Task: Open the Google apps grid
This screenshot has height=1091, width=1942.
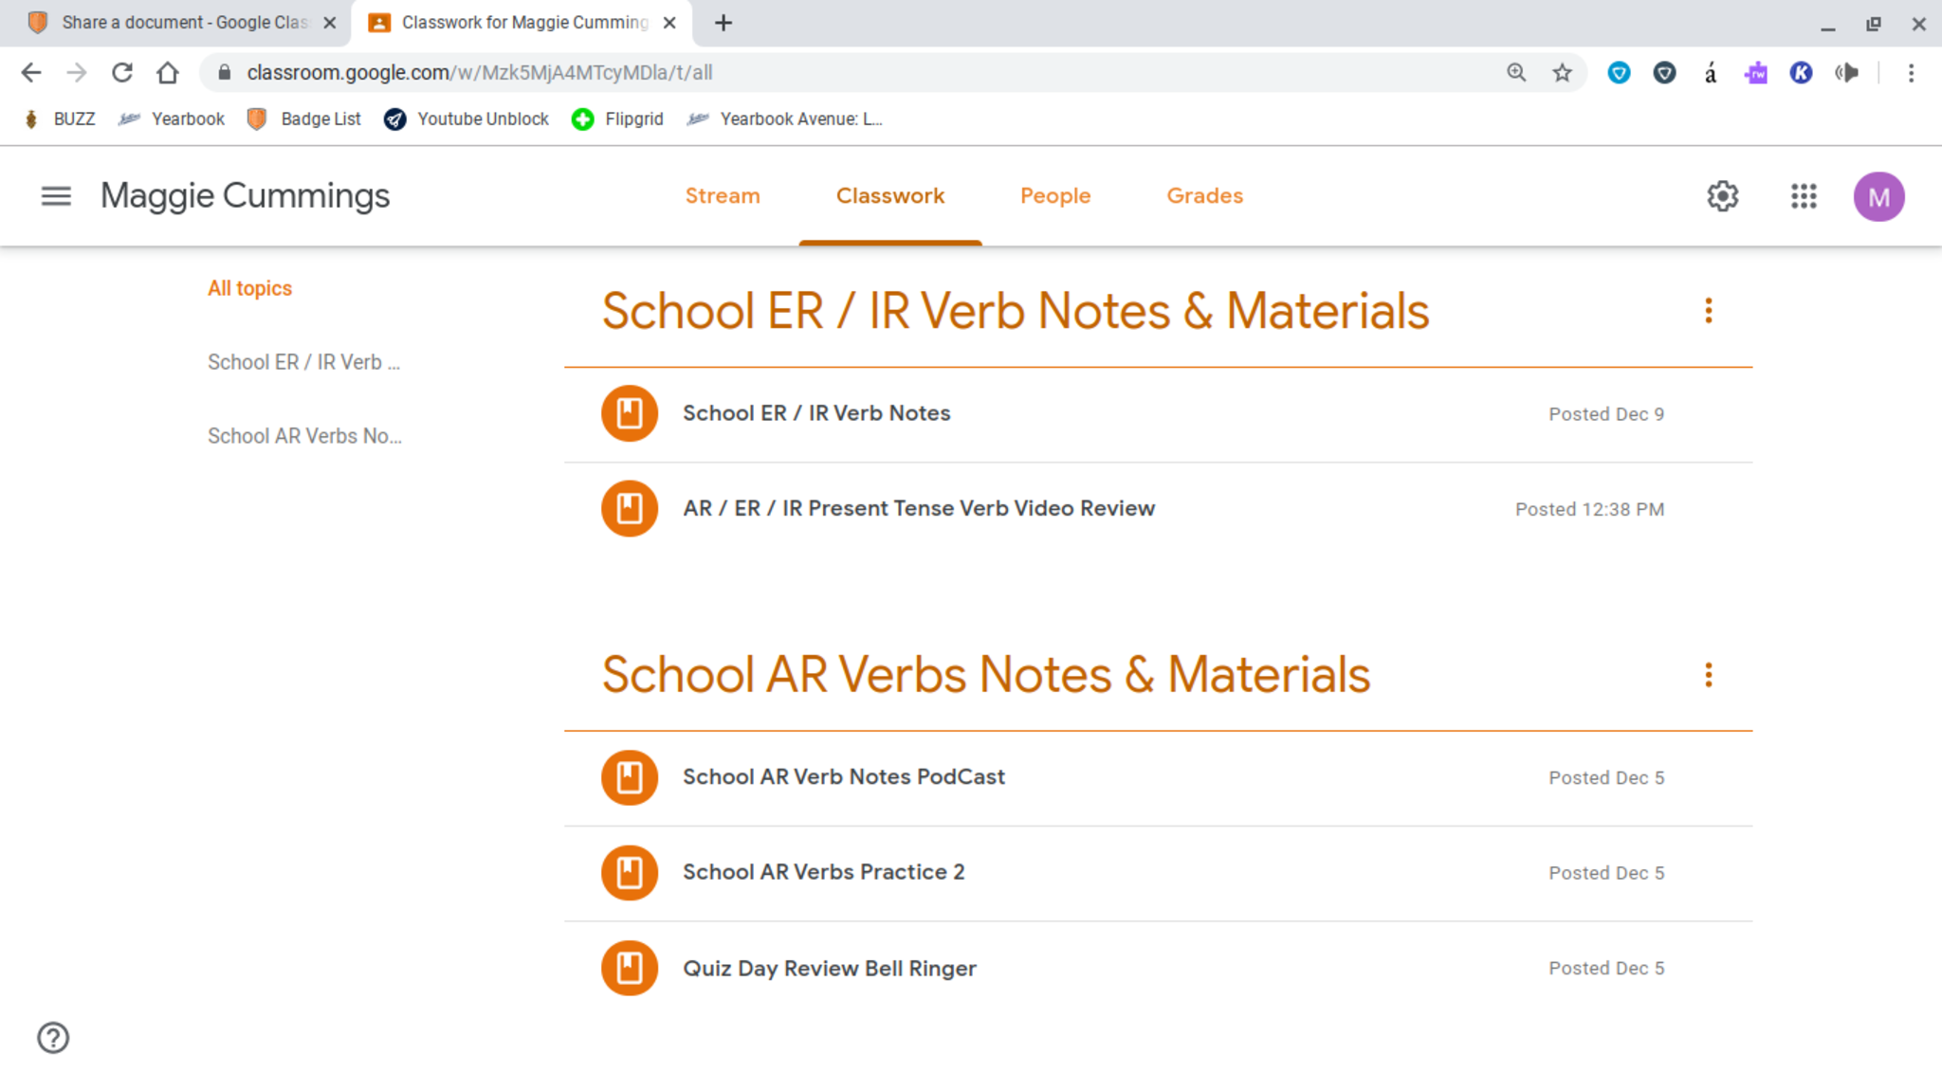Action: coord(1803,196)
